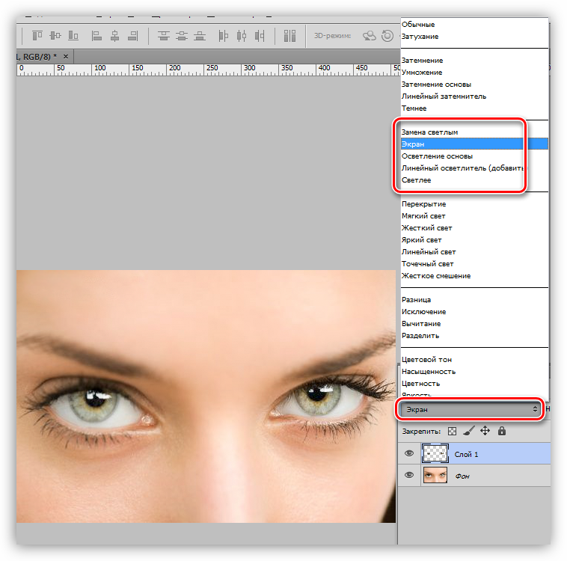Select the highlighted Экран menu entry
This screenshot has width=567, height=561.
[x=474, y=144]
